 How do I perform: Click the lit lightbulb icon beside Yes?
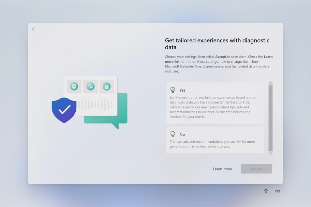(x=173, y=90)
